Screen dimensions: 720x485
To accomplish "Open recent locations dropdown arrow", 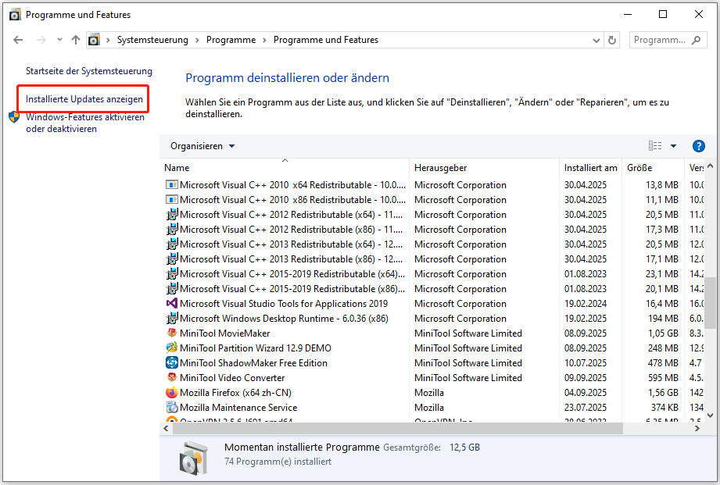I will tap(59, 40).
